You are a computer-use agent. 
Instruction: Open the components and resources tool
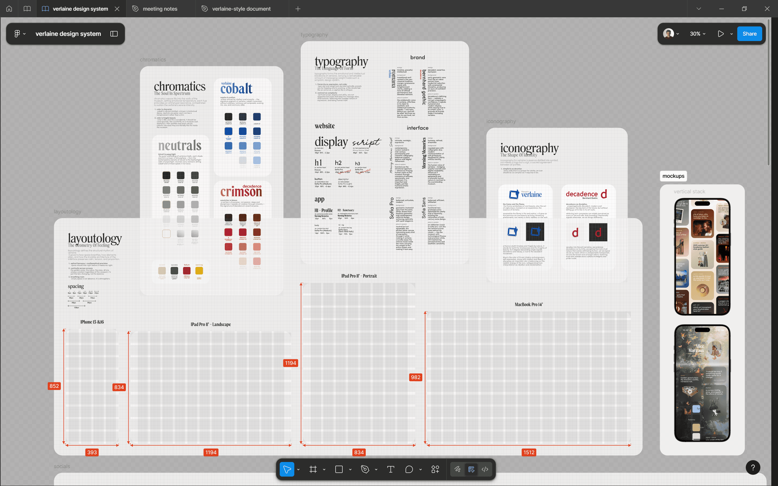pyautogui.click(x=435, y=469)
